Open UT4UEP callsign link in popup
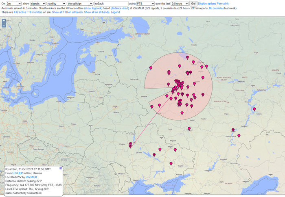 pos(19,173)
